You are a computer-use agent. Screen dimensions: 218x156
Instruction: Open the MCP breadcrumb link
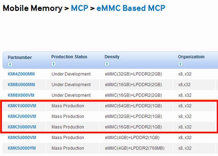[x=80, y=8]
